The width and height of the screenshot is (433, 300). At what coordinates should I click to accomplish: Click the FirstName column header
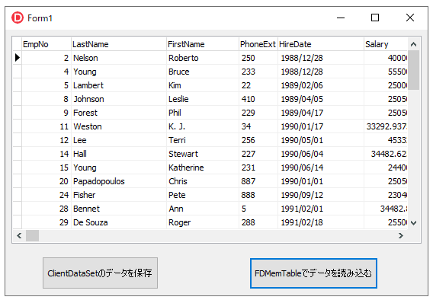[203, 44]
